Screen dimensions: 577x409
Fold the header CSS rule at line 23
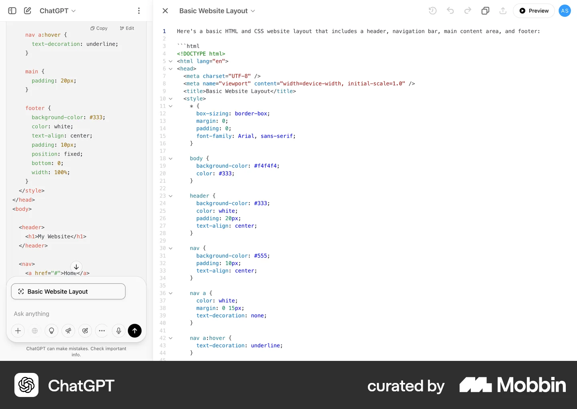[x=171, y=196]
